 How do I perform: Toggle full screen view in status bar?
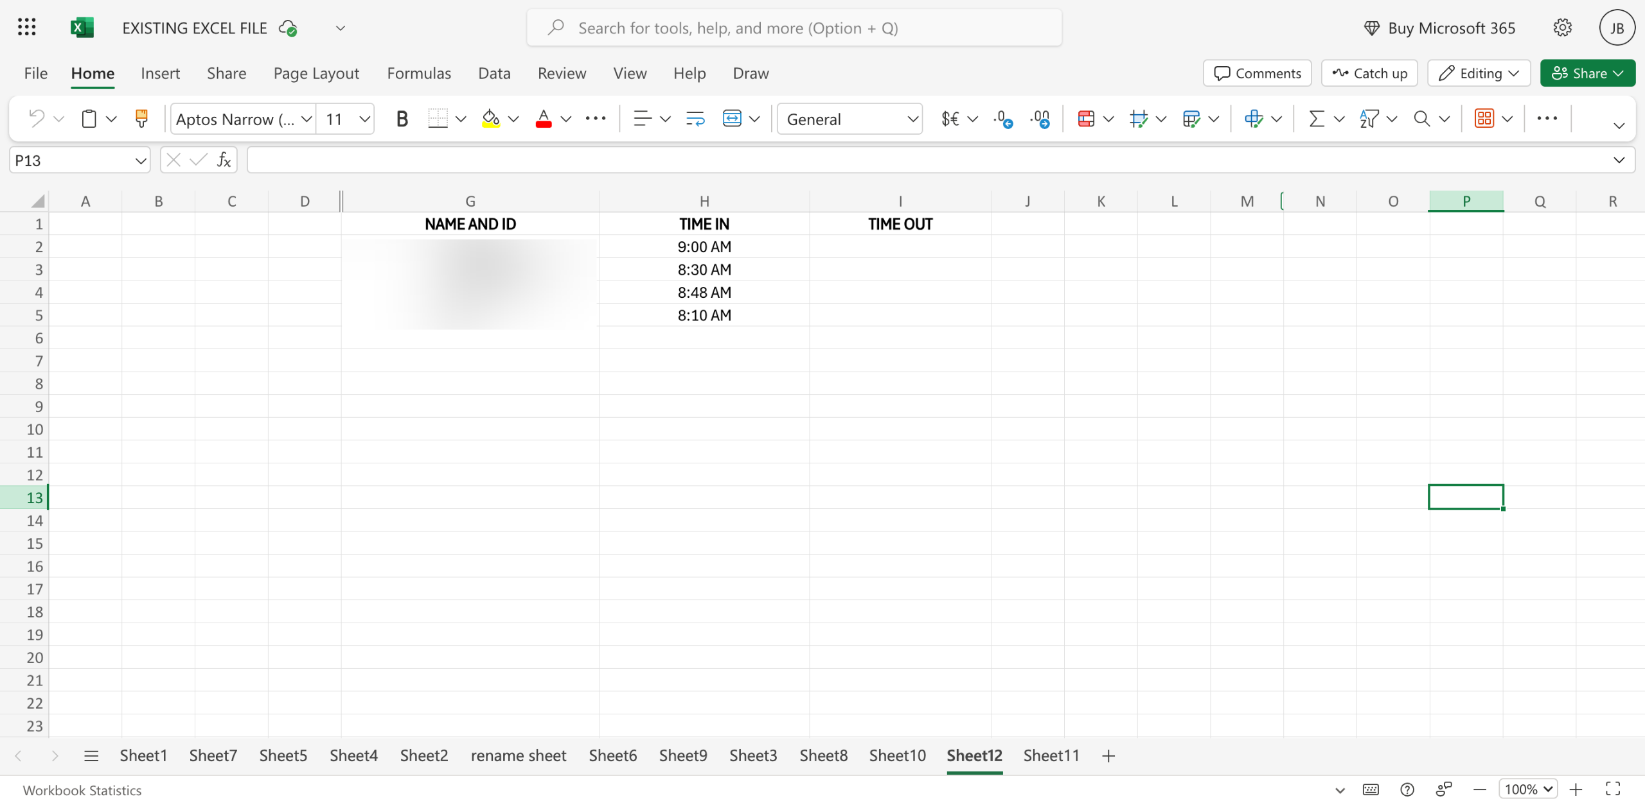click(x=1613, y=789)
